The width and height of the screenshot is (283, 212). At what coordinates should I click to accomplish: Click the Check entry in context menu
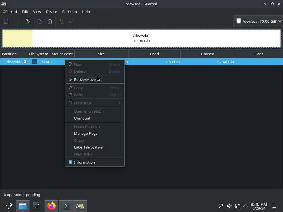click(x=95, y=140)
